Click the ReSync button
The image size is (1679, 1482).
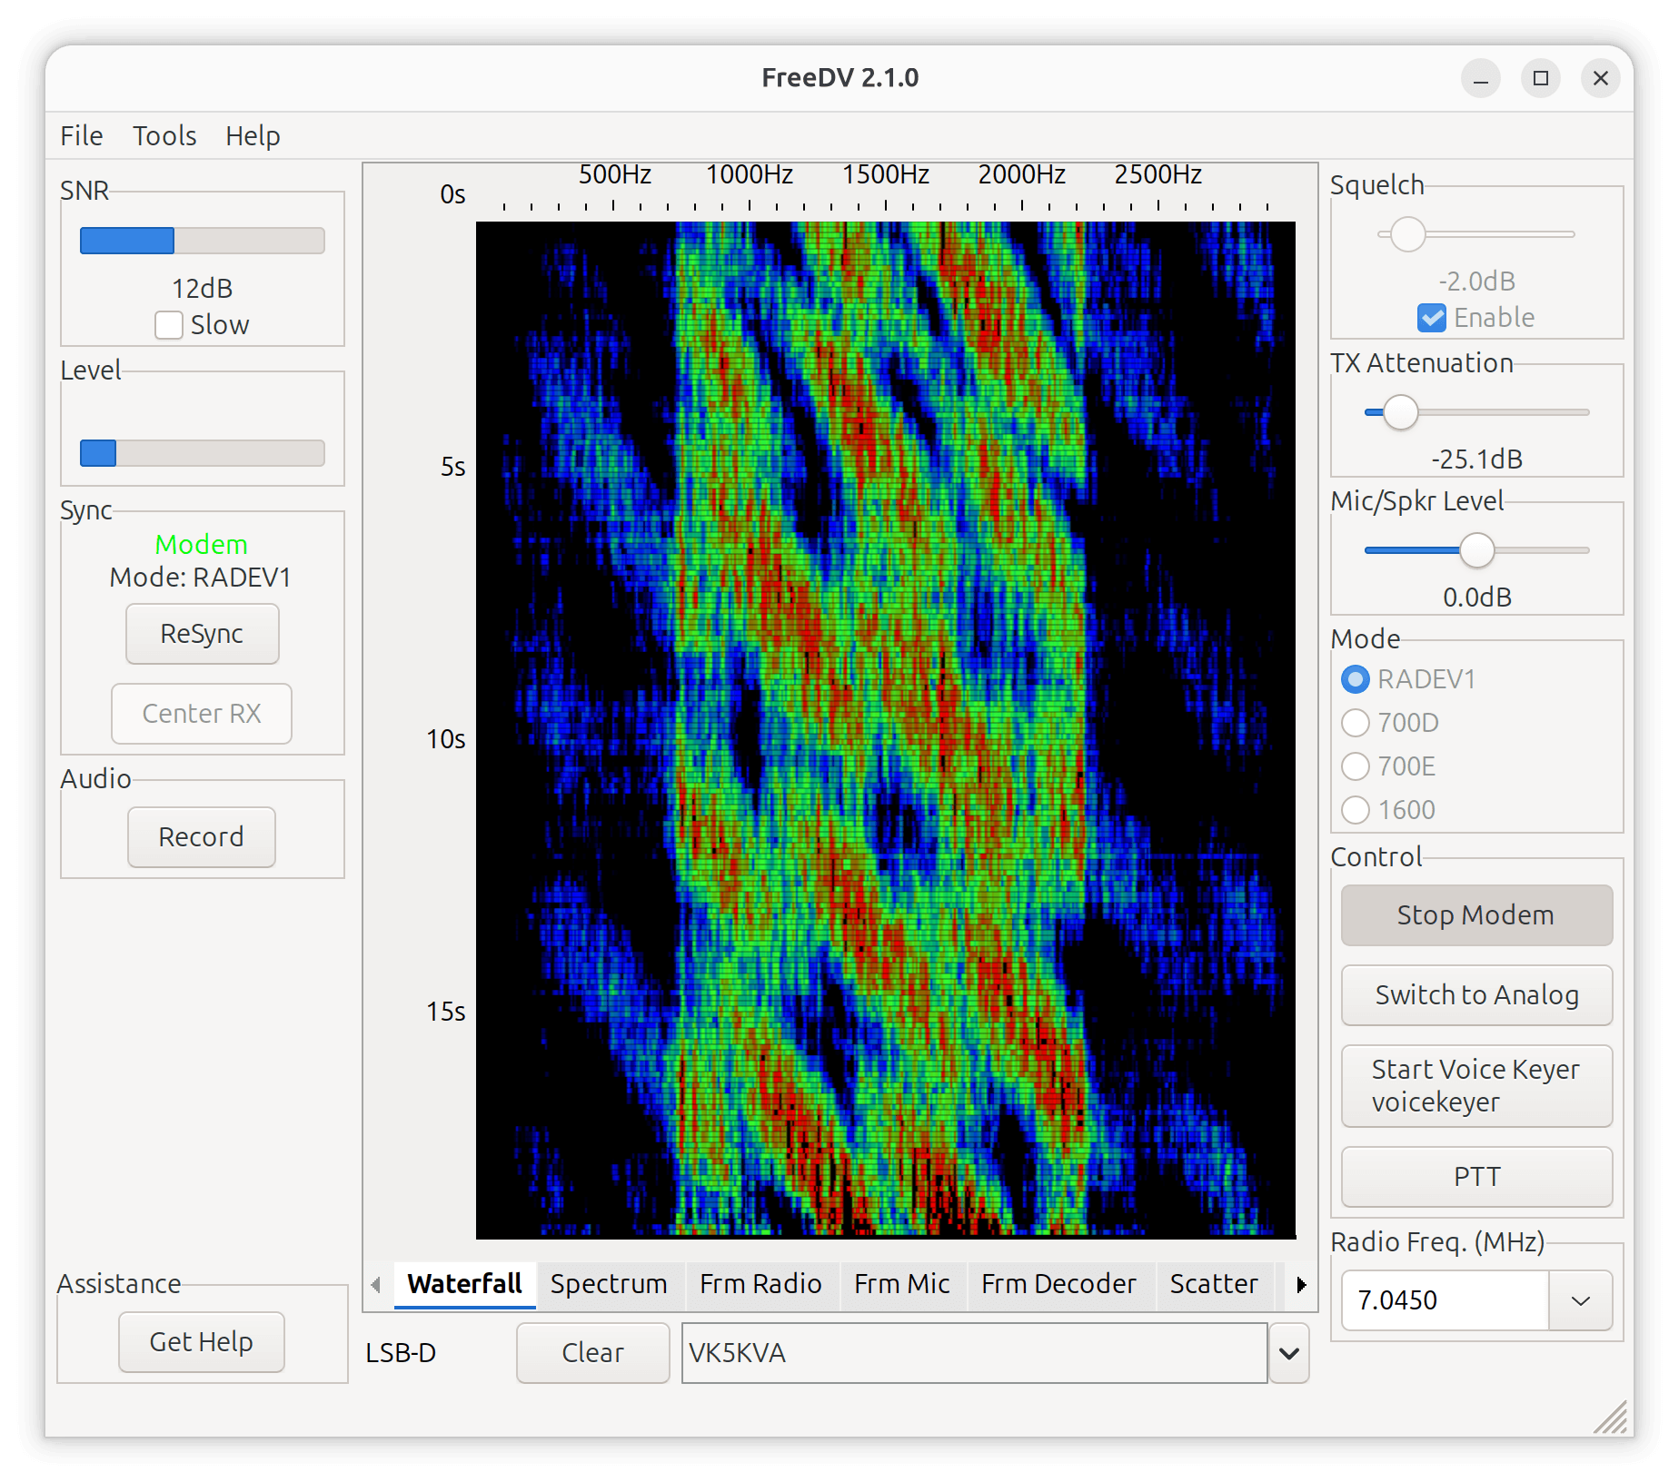point(202,634)
